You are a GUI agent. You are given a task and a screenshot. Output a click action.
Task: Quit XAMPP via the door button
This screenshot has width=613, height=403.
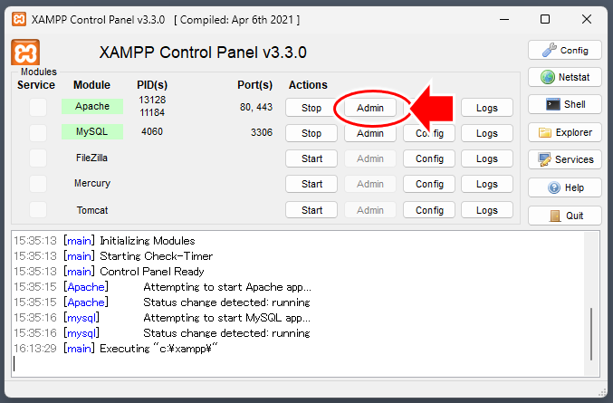point(564,216)
